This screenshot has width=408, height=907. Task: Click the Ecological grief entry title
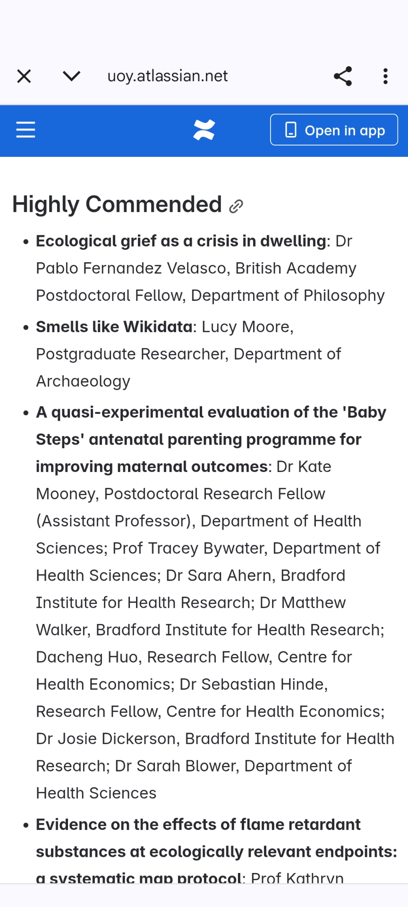tap(181, 241)
